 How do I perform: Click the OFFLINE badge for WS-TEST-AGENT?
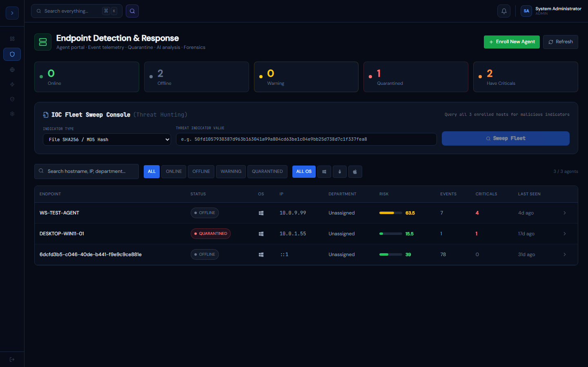point(205,213)
